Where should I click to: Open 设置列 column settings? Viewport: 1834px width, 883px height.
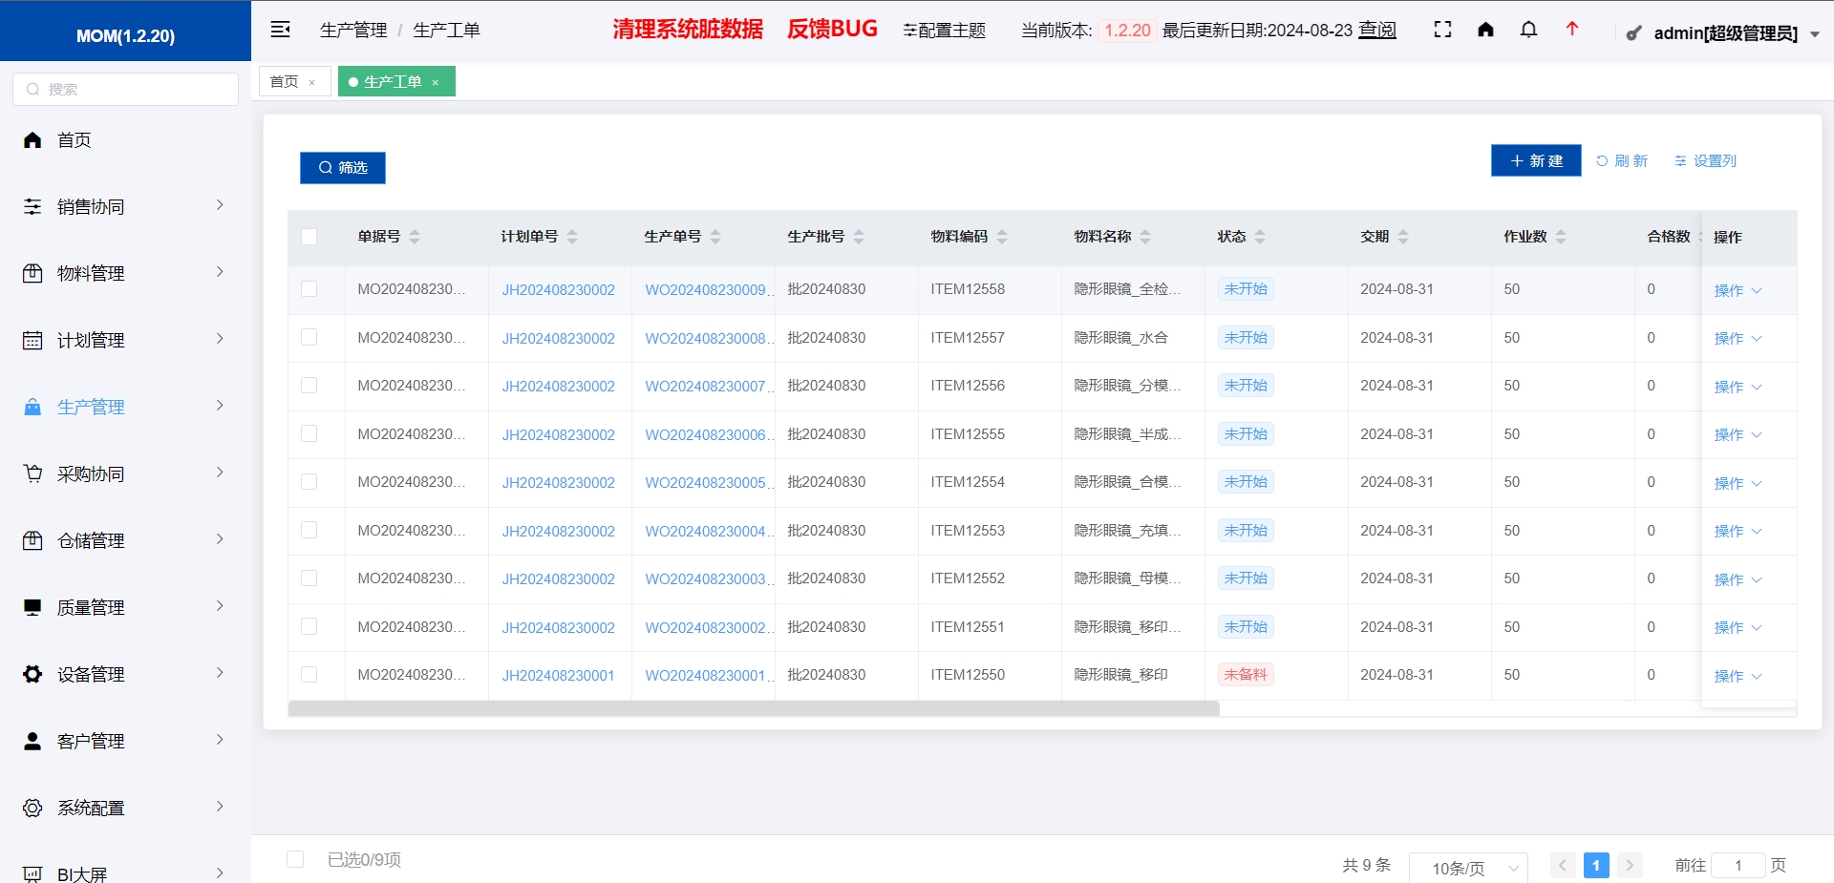(x=1705, y=160)
